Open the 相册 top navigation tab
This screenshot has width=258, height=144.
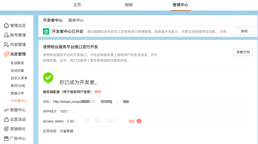click(129, 5)
